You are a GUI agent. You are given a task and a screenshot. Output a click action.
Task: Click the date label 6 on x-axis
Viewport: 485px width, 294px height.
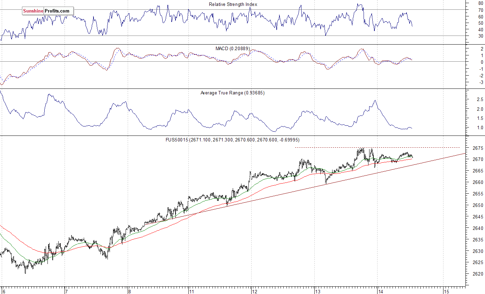coord(4,291)
